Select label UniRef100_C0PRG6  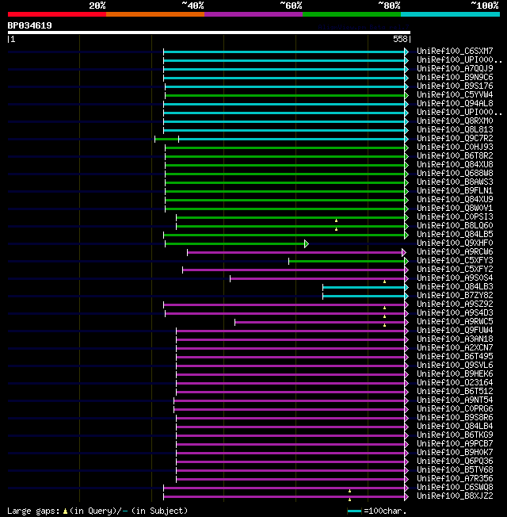(x=455, y=409)
